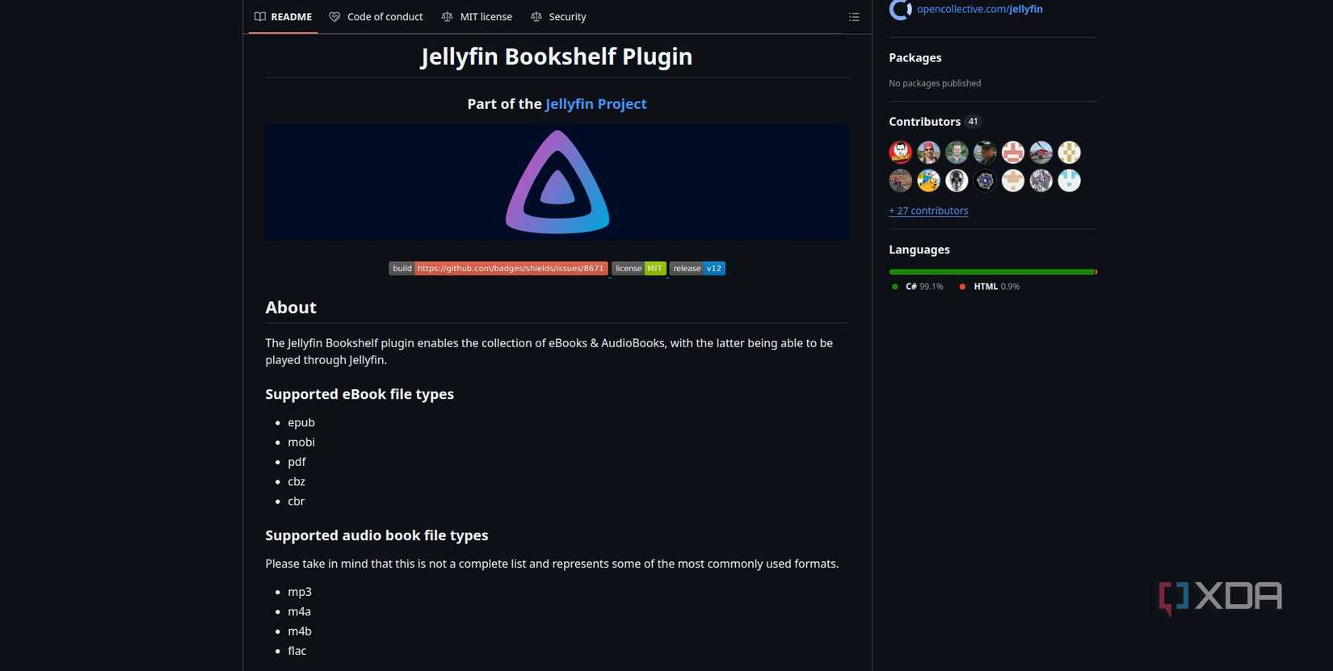
Task: Click the mp3 list item
Action: point(300,592)
